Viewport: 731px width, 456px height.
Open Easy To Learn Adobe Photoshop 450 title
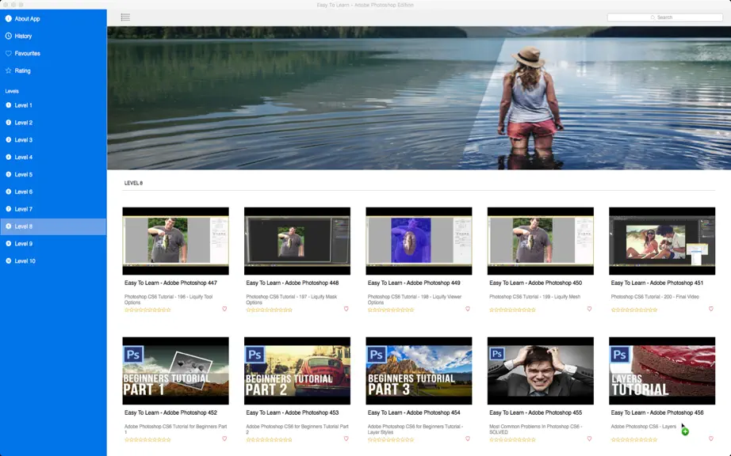535,283
